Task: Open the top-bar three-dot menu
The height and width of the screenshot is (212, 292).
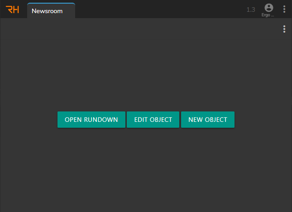Action: [x=284, y=9]
